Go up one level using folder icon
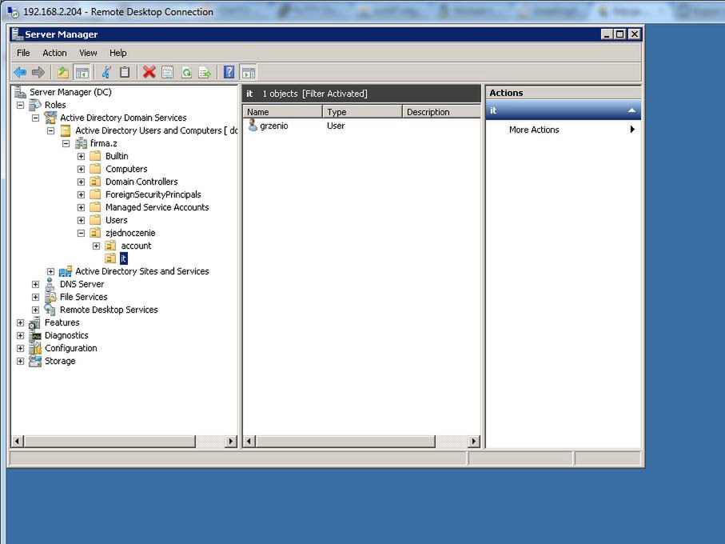This screenshot has height=544, width=725. click(x=63, y=72)
